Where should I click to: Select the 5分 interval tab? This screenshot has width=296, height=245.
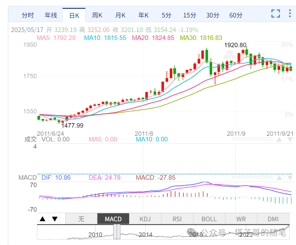[x=166, y=15]
